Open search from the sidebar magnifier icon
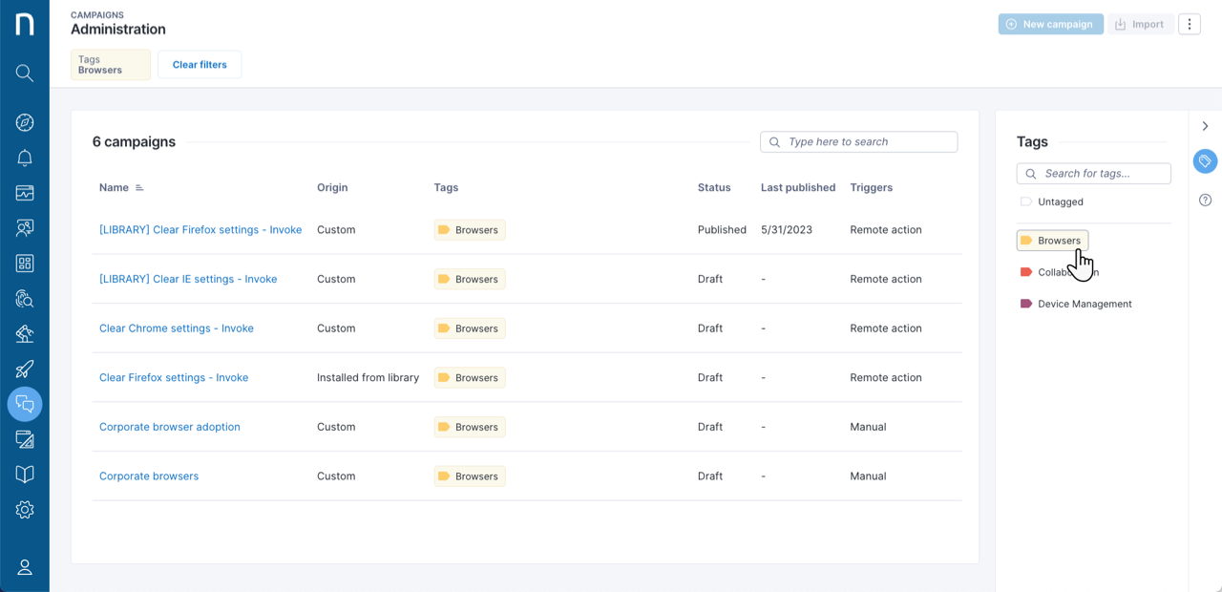The image size is (1222, 592). point(24,73)
